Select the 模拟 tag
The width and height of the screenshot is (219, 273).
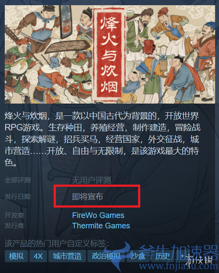(x=16, y=256)
